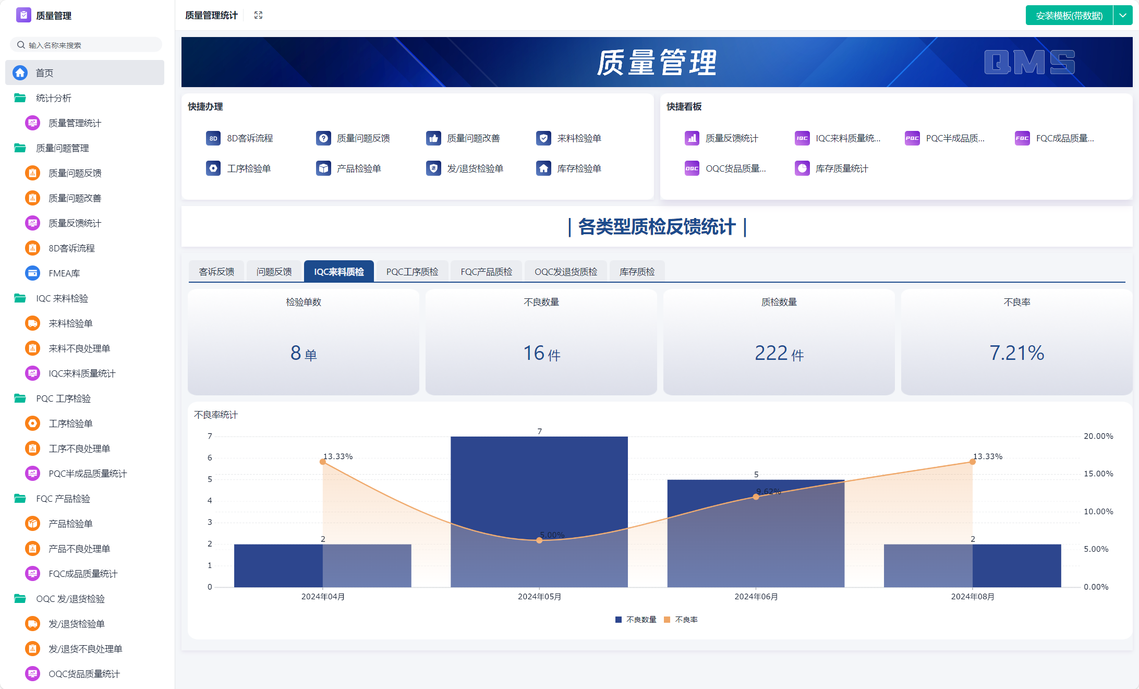Click the fullscreen expand icon beside title
This screenshot has width=1139, height=689.
pyautogui.click(x=258, y=15)
